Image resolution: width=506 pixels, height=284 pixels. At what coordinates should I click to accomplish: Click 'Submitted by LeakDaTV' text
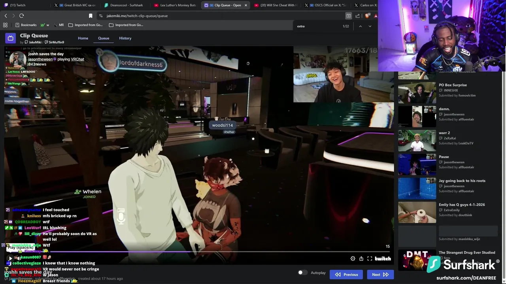pos(456,143)
